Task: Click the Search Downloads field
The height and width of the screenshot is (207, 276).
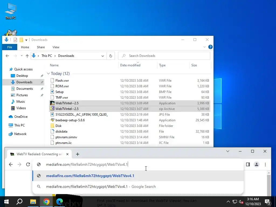Action: click(164, 56)
